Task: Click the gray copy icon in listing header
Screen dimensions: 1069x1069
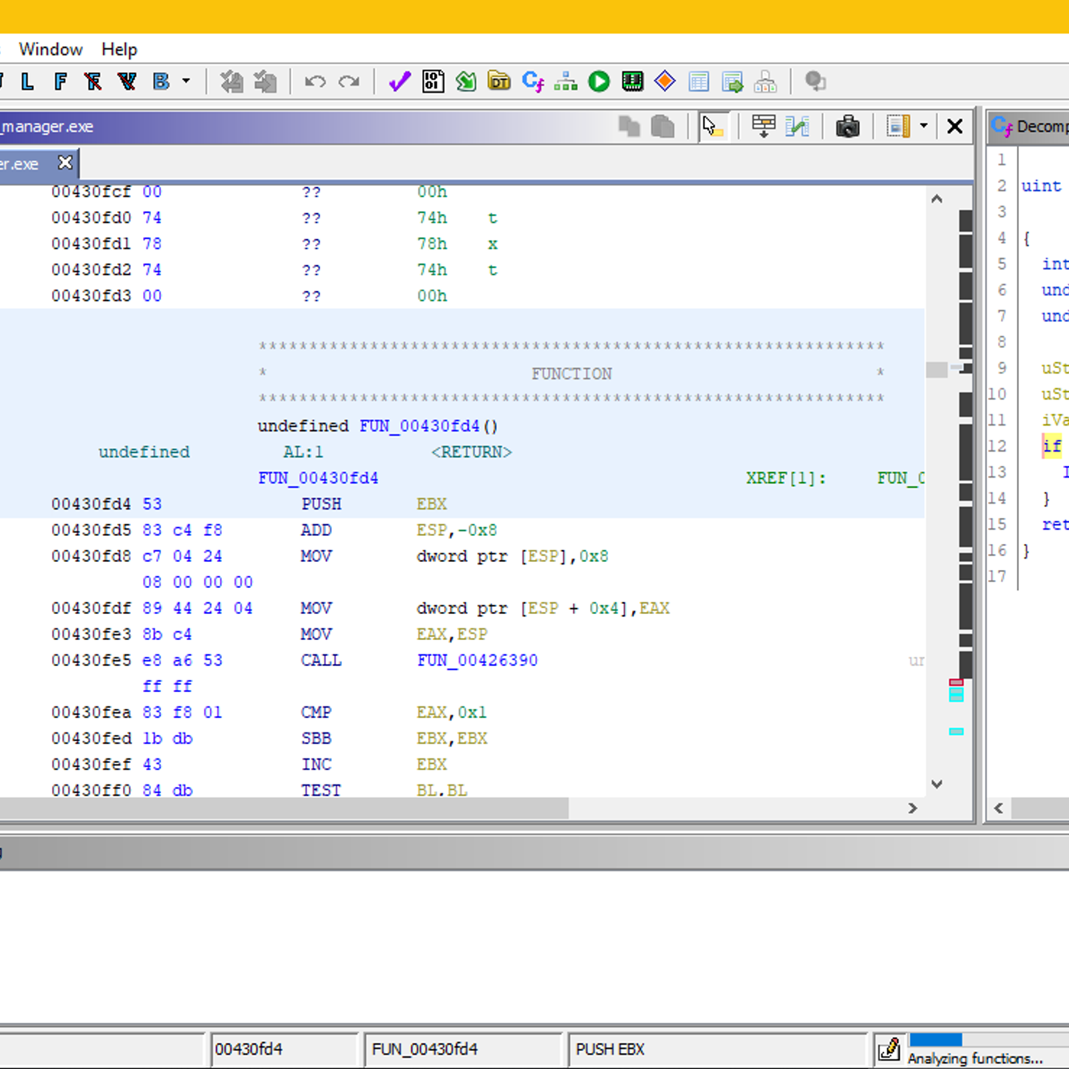Action: pos(629,126)
